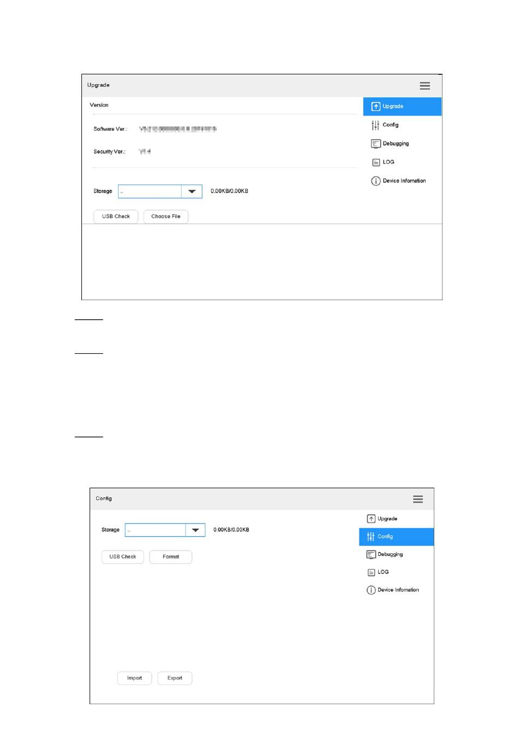Click Storage field in Config window

click(x=165, y=530)
